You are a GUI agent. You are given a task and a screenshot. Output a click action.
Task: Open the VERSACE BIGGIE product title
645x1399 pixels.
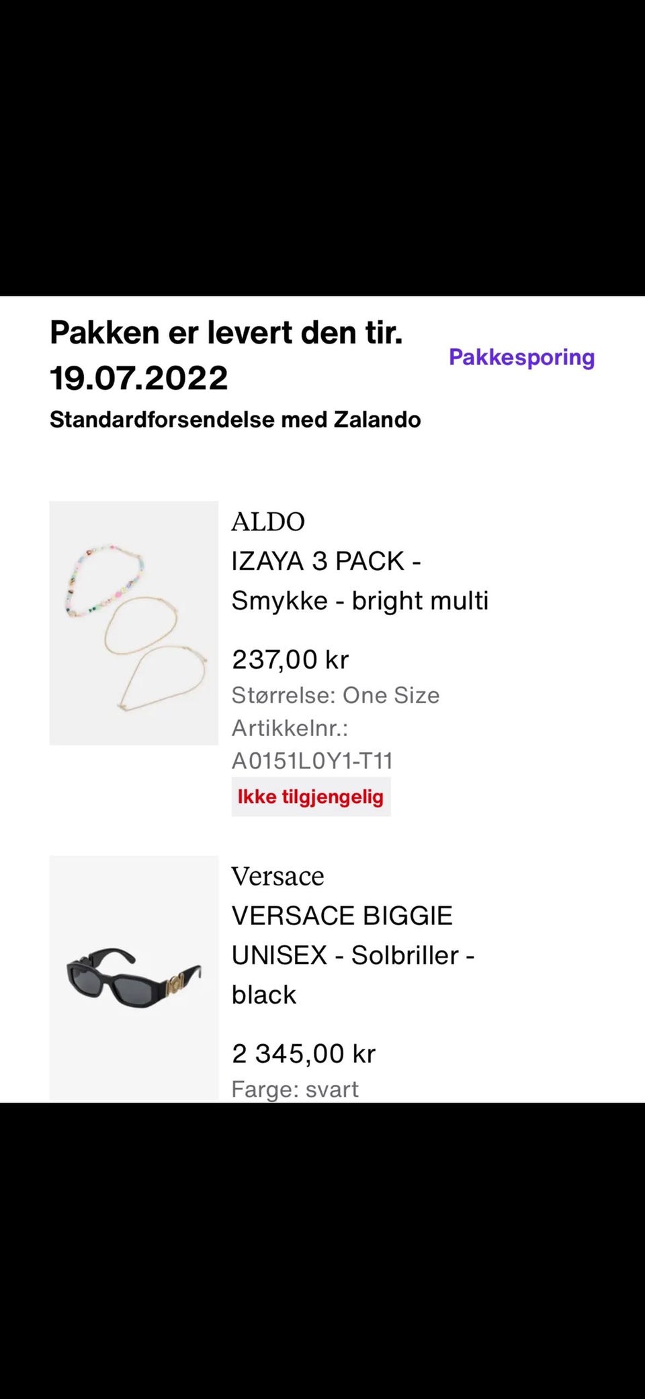tap(342, 916)
